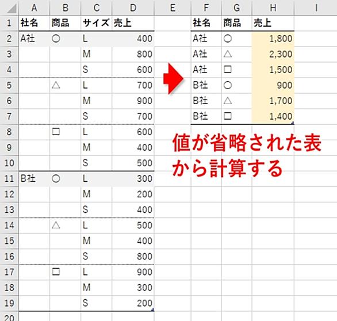Screen dimensions: 337x321
Task: Click cell H3 total 2,300
Action: coord(273,54)
